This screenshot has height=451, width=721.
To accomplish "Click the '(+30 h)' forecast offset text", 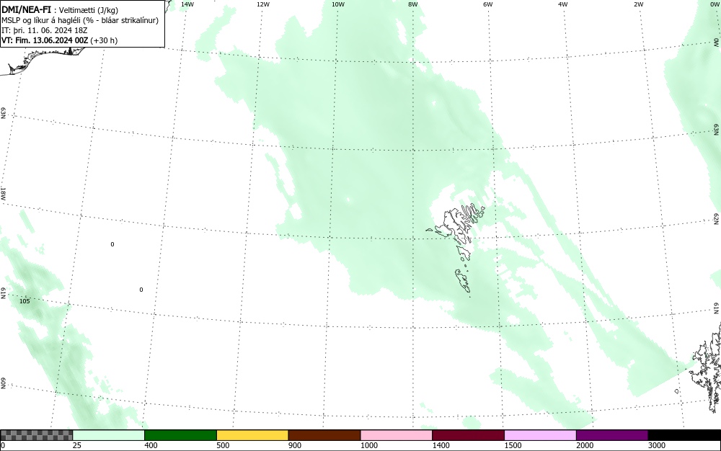I will click(104, 40).
